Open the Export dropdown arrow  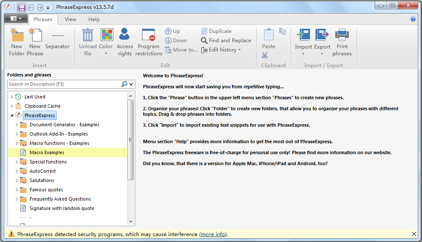322,54
